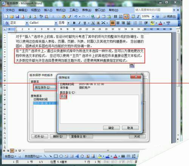Undo the last action
This screenshot has width=189, height=166.
tap(76, 17)
